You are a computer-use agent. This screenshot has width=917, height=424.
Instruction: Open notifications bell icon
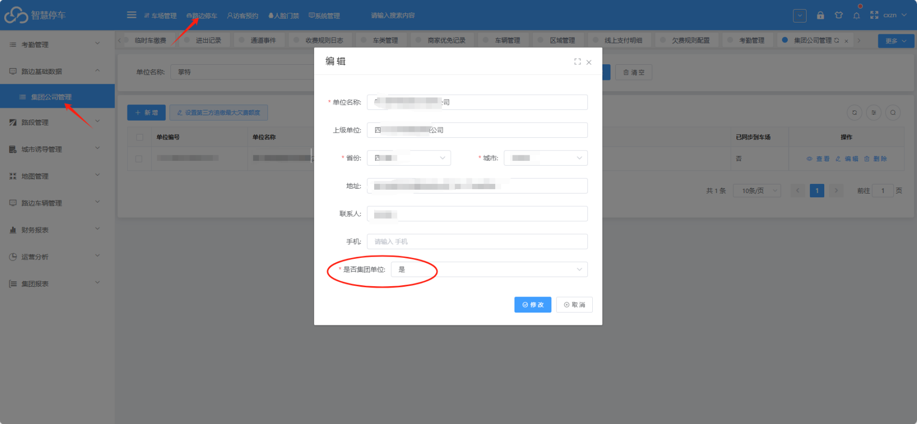pyautogui.click(x=856, y=16)
